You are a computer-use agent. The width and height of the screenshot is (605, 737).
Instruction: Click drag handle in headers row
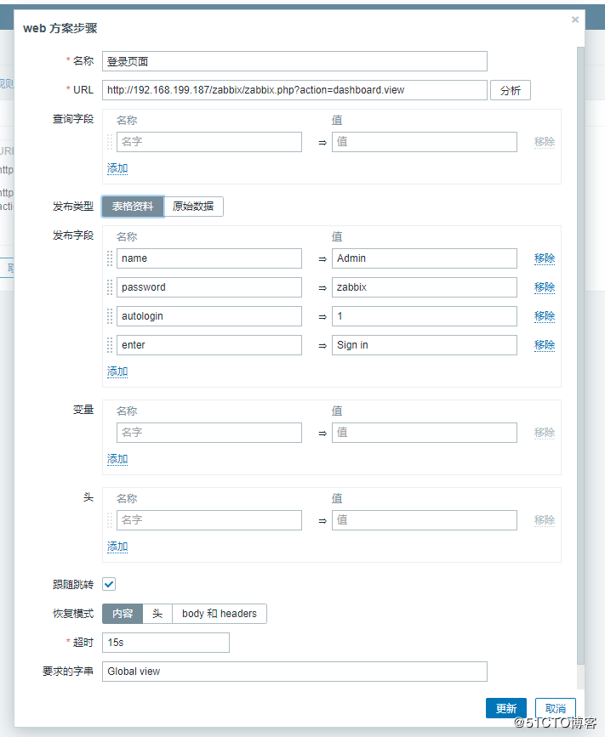[110, 520]
